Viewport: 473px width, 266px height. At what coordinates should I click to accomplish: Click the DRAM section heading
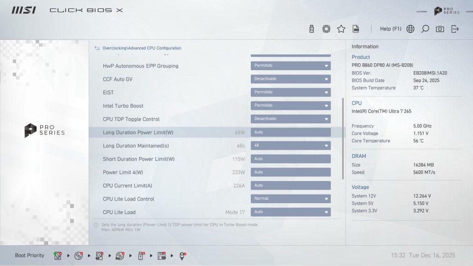(x=358, y=156)
